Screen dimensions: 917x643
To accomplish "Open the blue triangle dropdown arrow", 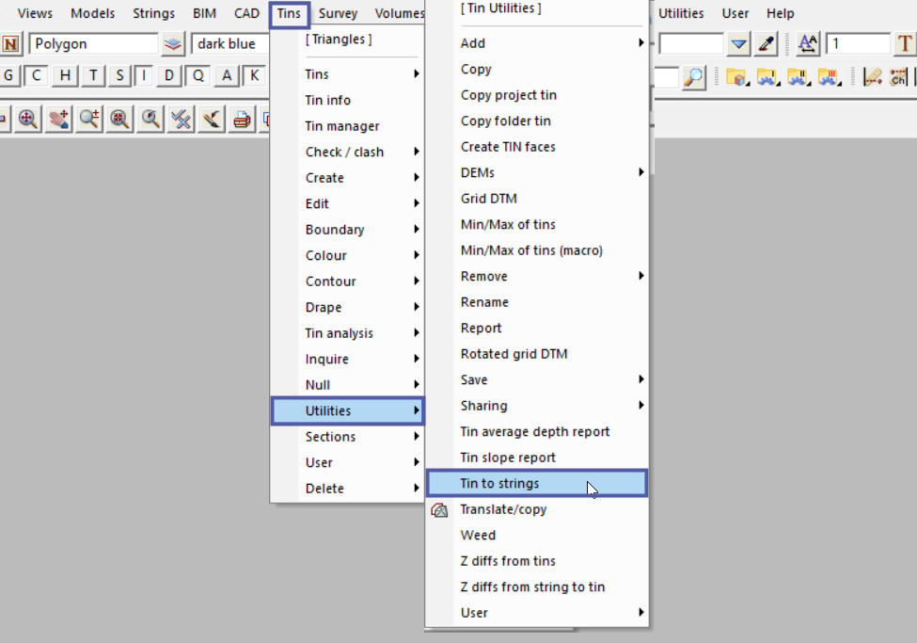I will pos(739,44).
